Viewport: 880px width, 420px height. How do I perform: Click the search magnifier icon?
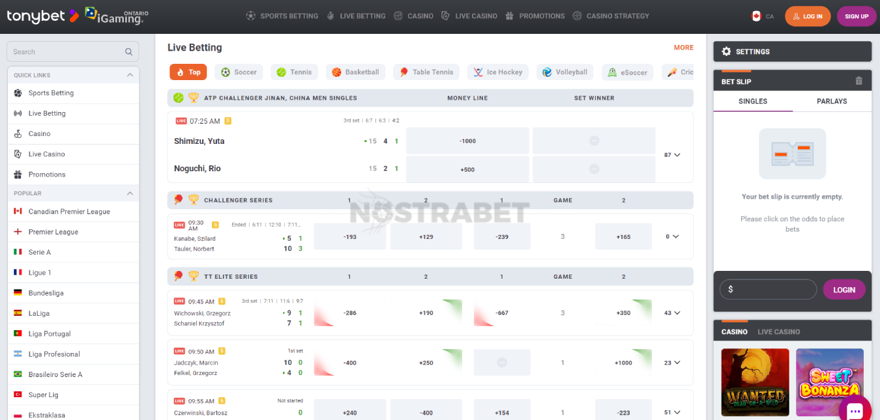pos(128,52)
